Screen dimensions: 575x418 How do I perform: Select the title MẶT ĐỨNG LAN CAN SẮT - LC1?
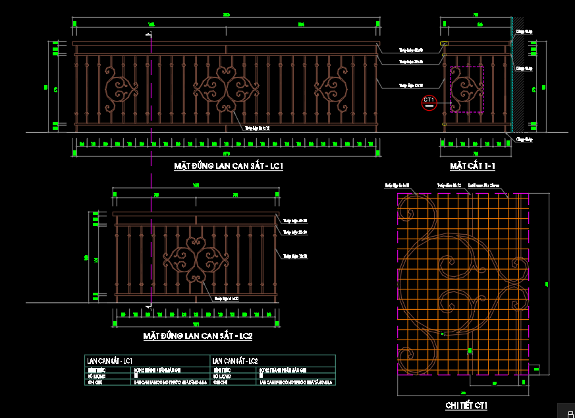(229, 166)
